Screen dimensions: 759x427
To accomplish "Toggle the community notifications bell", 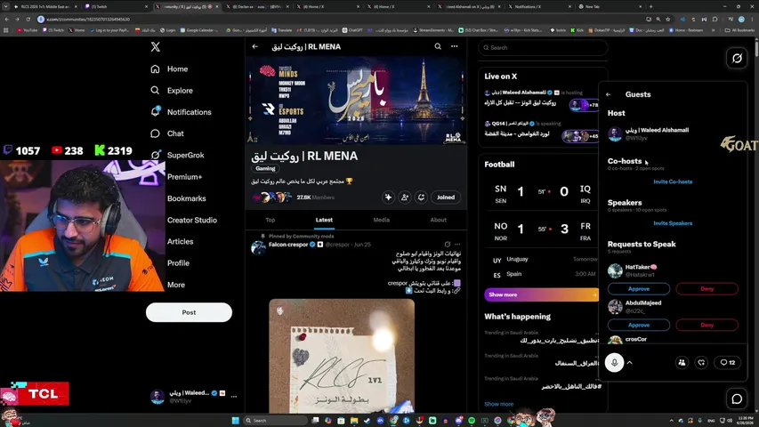I will pos(421,197).
